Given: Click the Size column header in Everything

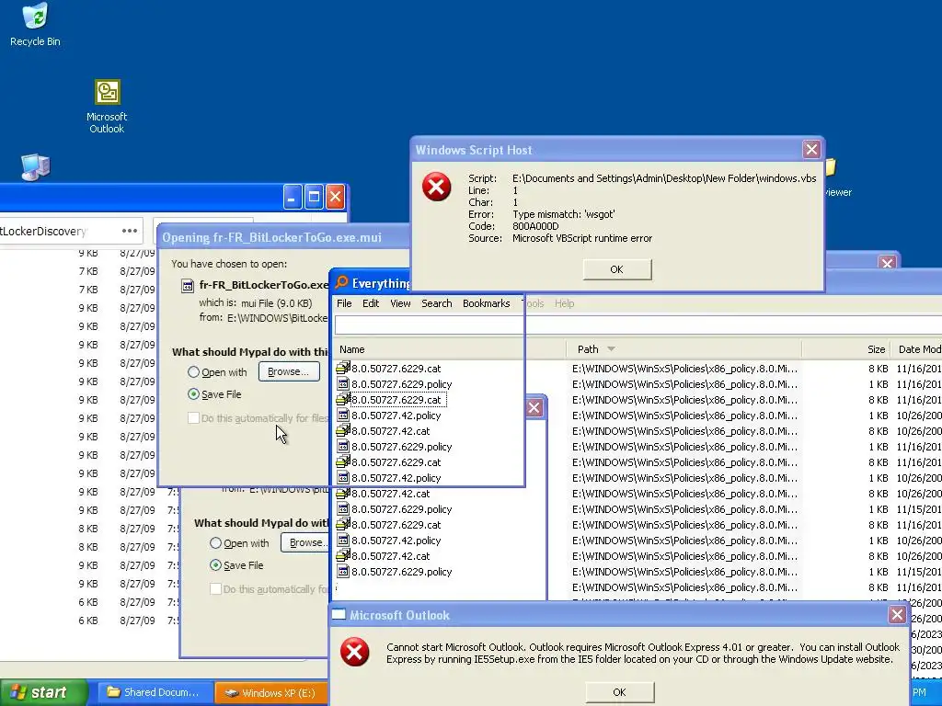Looking at the screenshot, I should 846,349.
